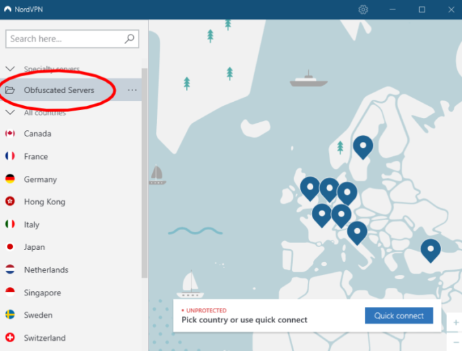Click the Canada flag icon
This screenshot has width=462, height=351.
pos(10,133)
